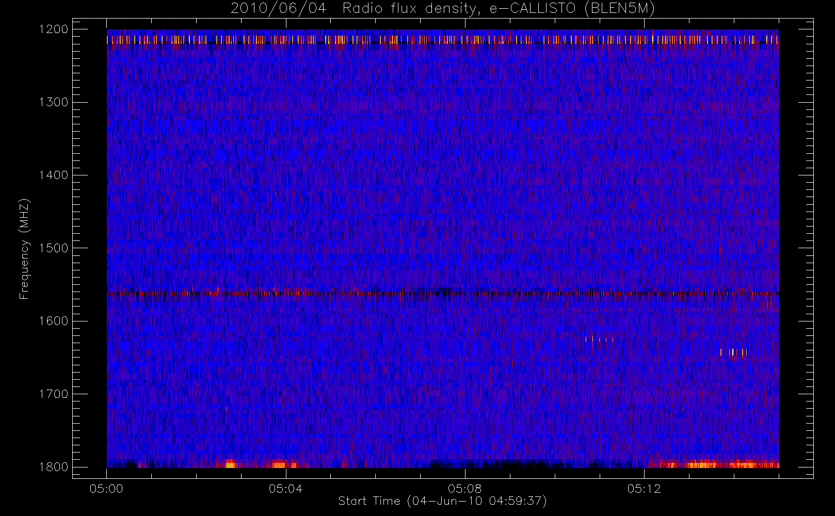Click the red interference line near 1560 MHz

(x=443, y=293)
